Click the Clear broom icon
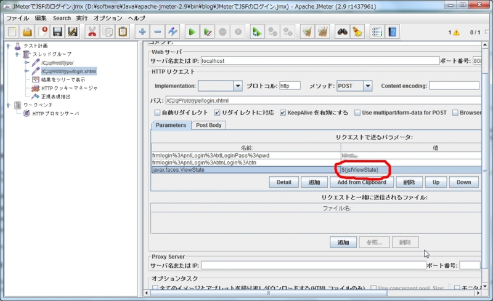Viewport: 493px width, 301px height. pos(307,32)
